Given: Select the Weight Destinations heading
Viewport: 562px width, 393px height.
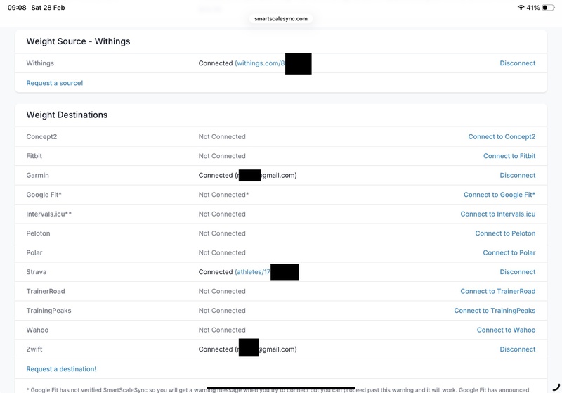Looking at the screenshot, I should pyautogui.click(x=67, y=115).
